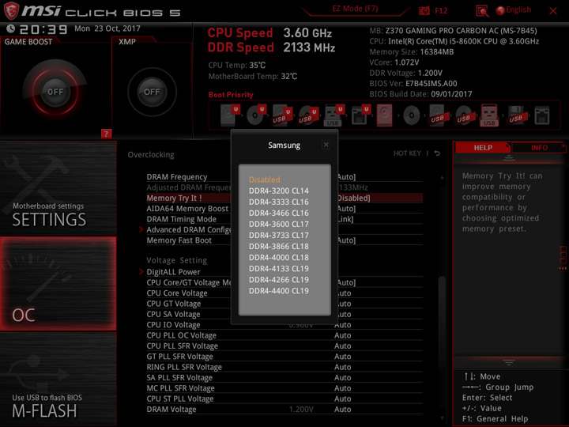The width and height of the screenshot is (569, 427).
Task: Click the MSI dragon shield logo
Action: click(11, 10)
